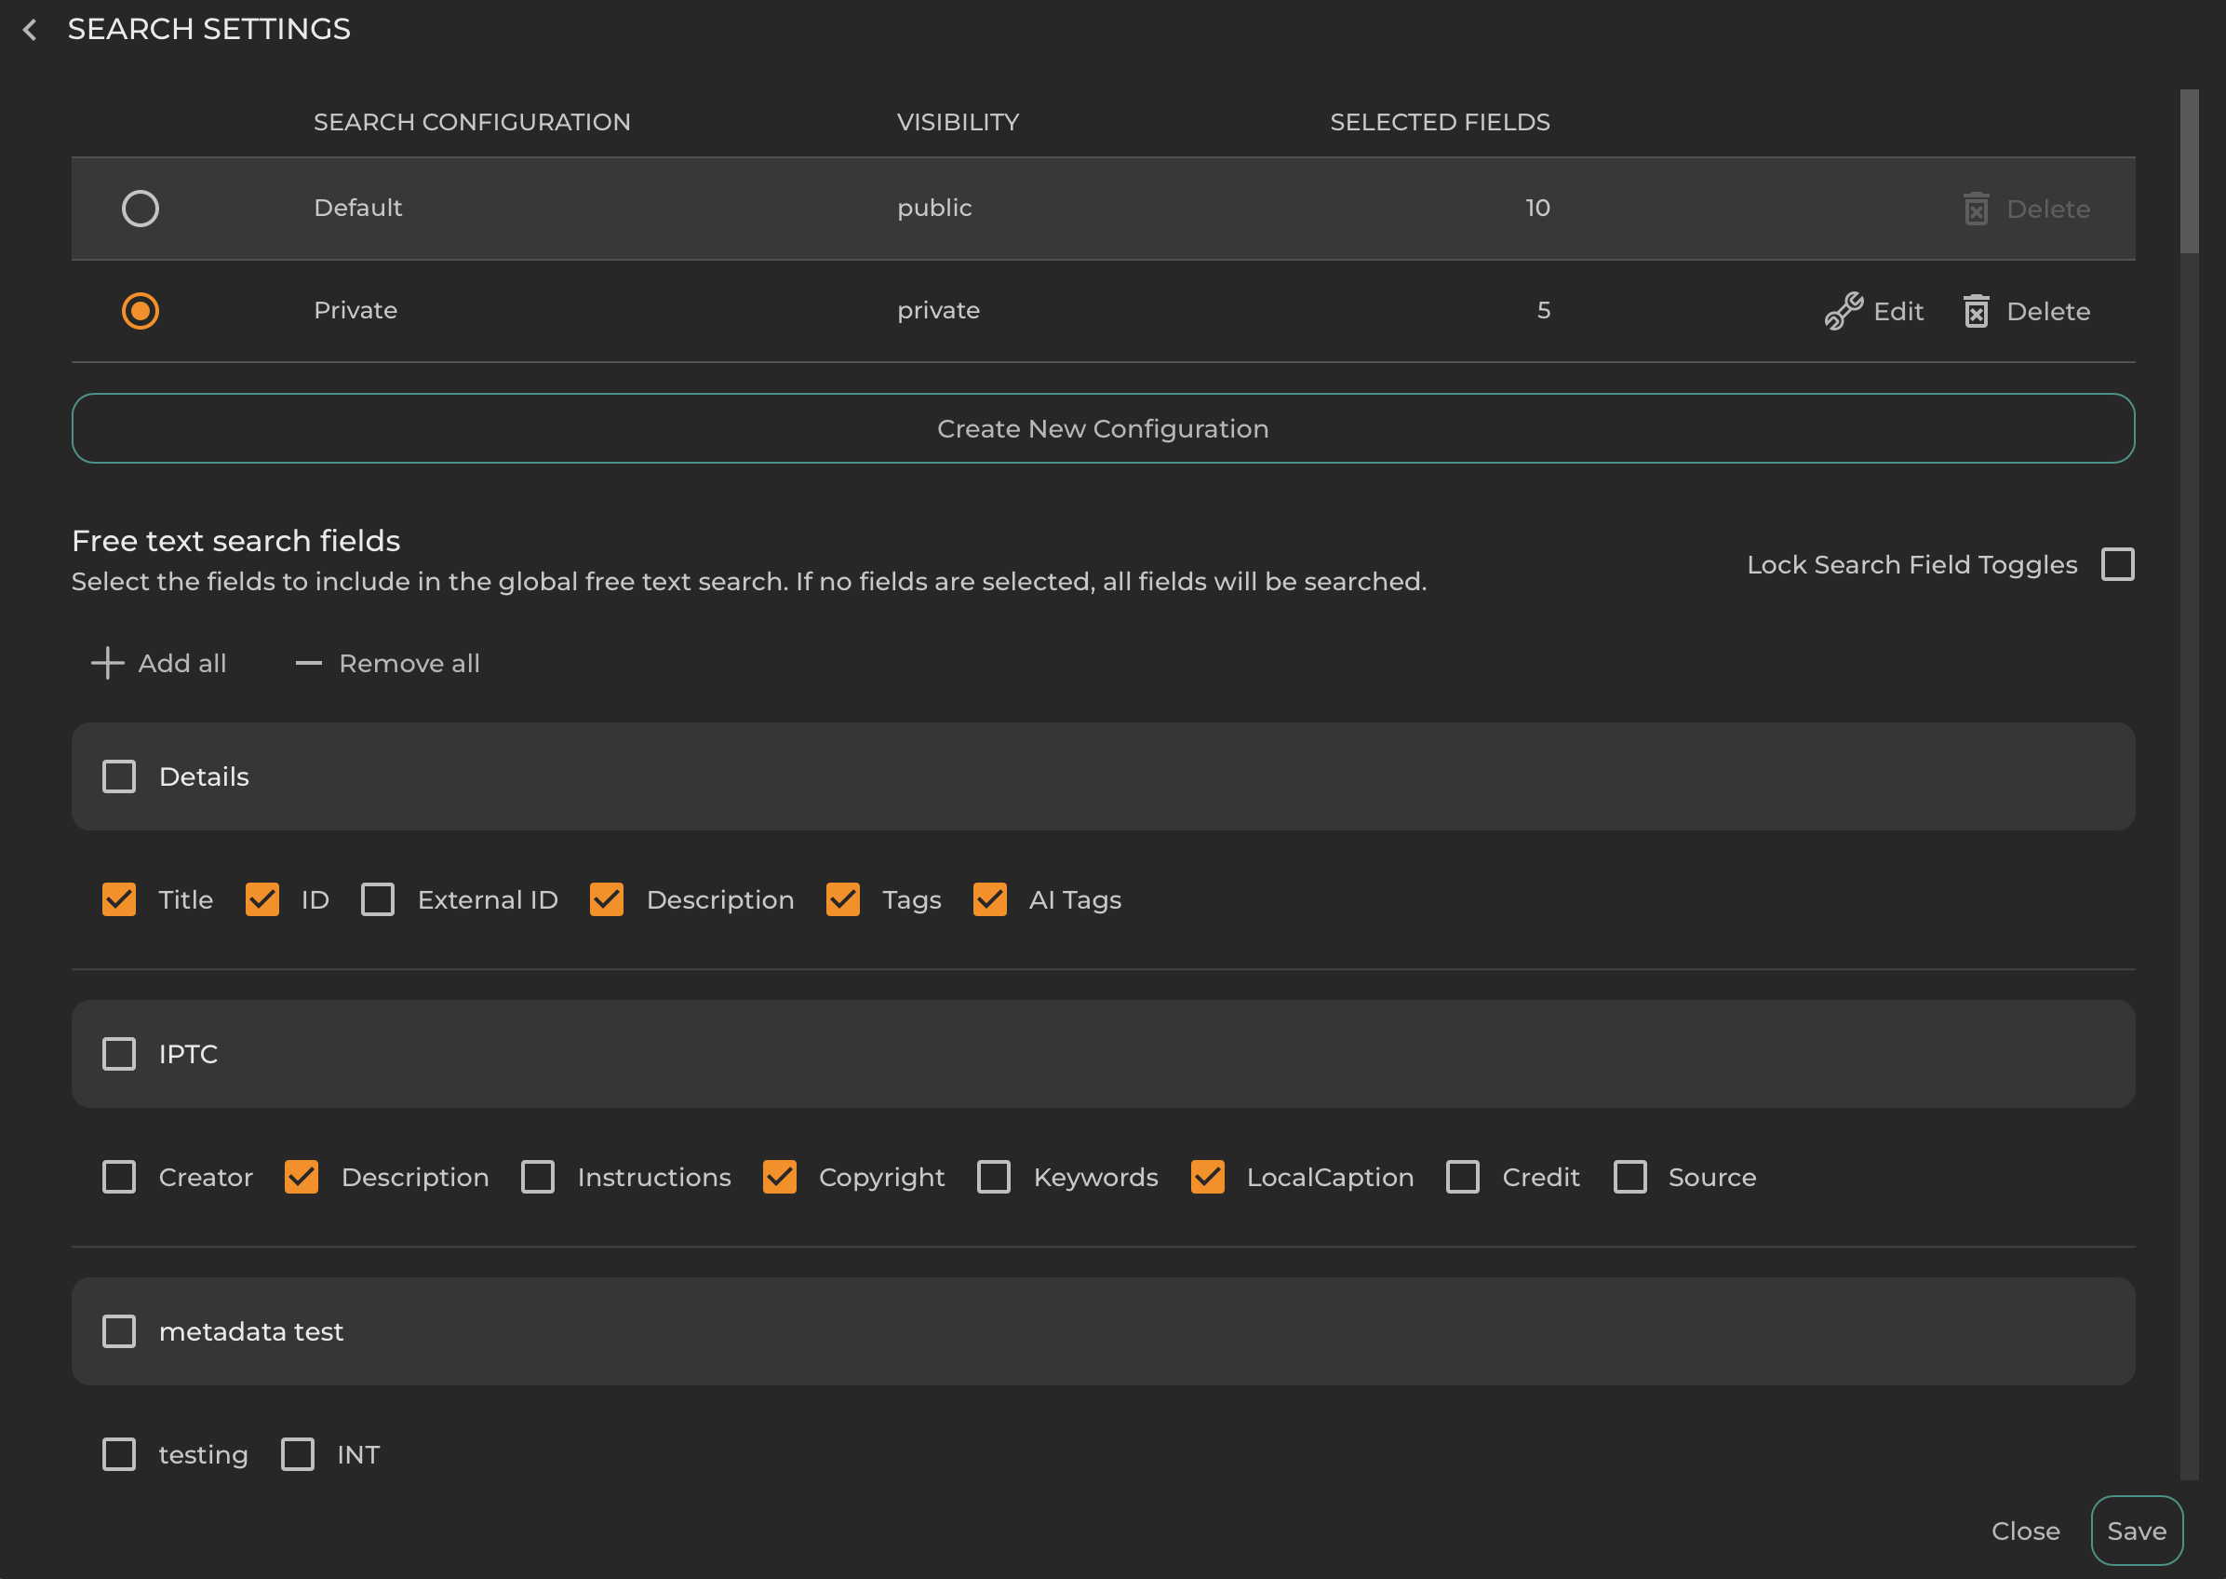This screenshot has height=1579, width=2226.
Task: Click the Create New Configuration button
Action: [1102, 428]
